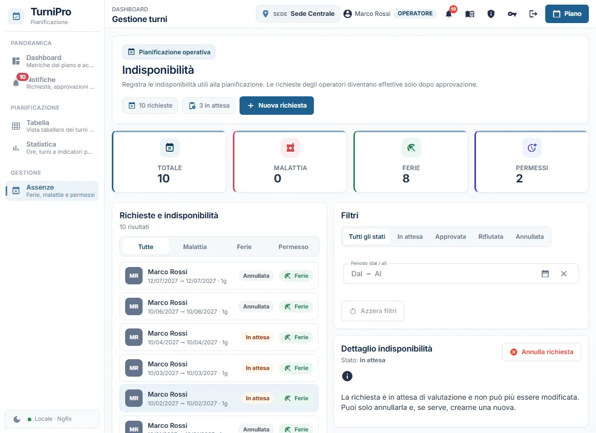Switch to the Permesso tab

click(x=293, y=247)
